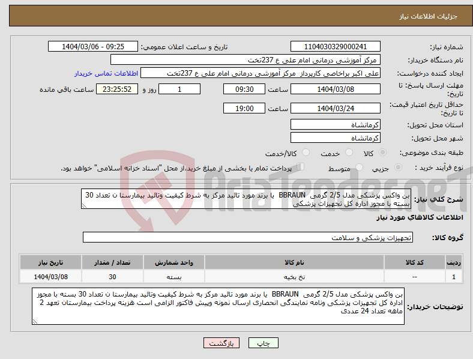This screenshot has width=473, height=359.
Task: Click the delivery province کرمانشاه field
Action: pos(335,124)
